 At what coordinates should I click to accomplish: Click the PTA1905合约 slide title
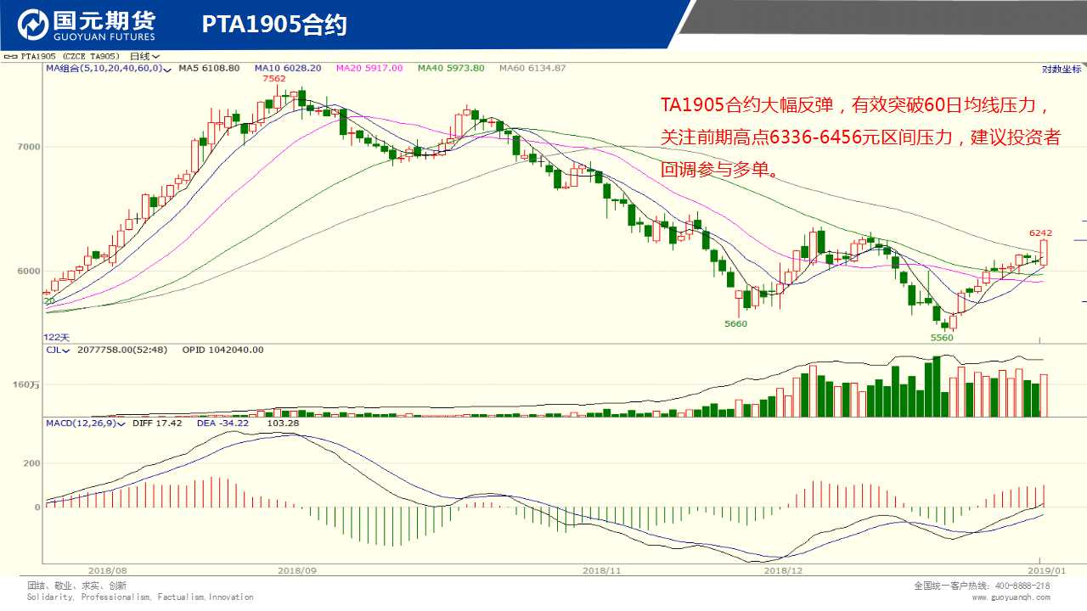point(274,25)
